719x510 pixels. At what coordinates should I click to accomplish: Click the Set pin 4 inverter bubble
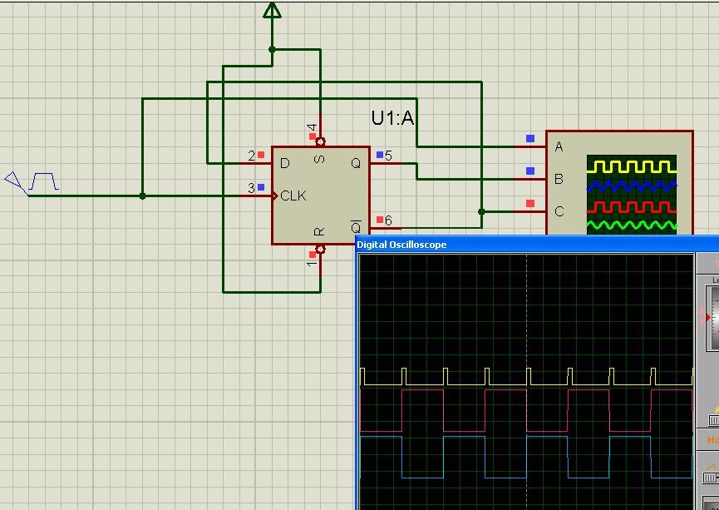[x=320, y=142]
